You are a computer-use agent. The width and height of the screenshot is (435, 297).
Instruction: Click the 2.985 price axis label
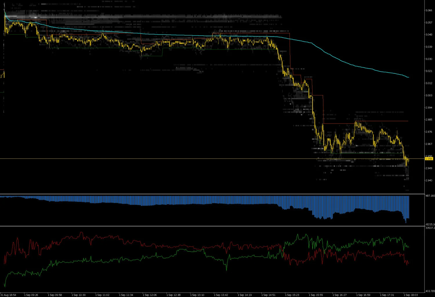(429, 120)
